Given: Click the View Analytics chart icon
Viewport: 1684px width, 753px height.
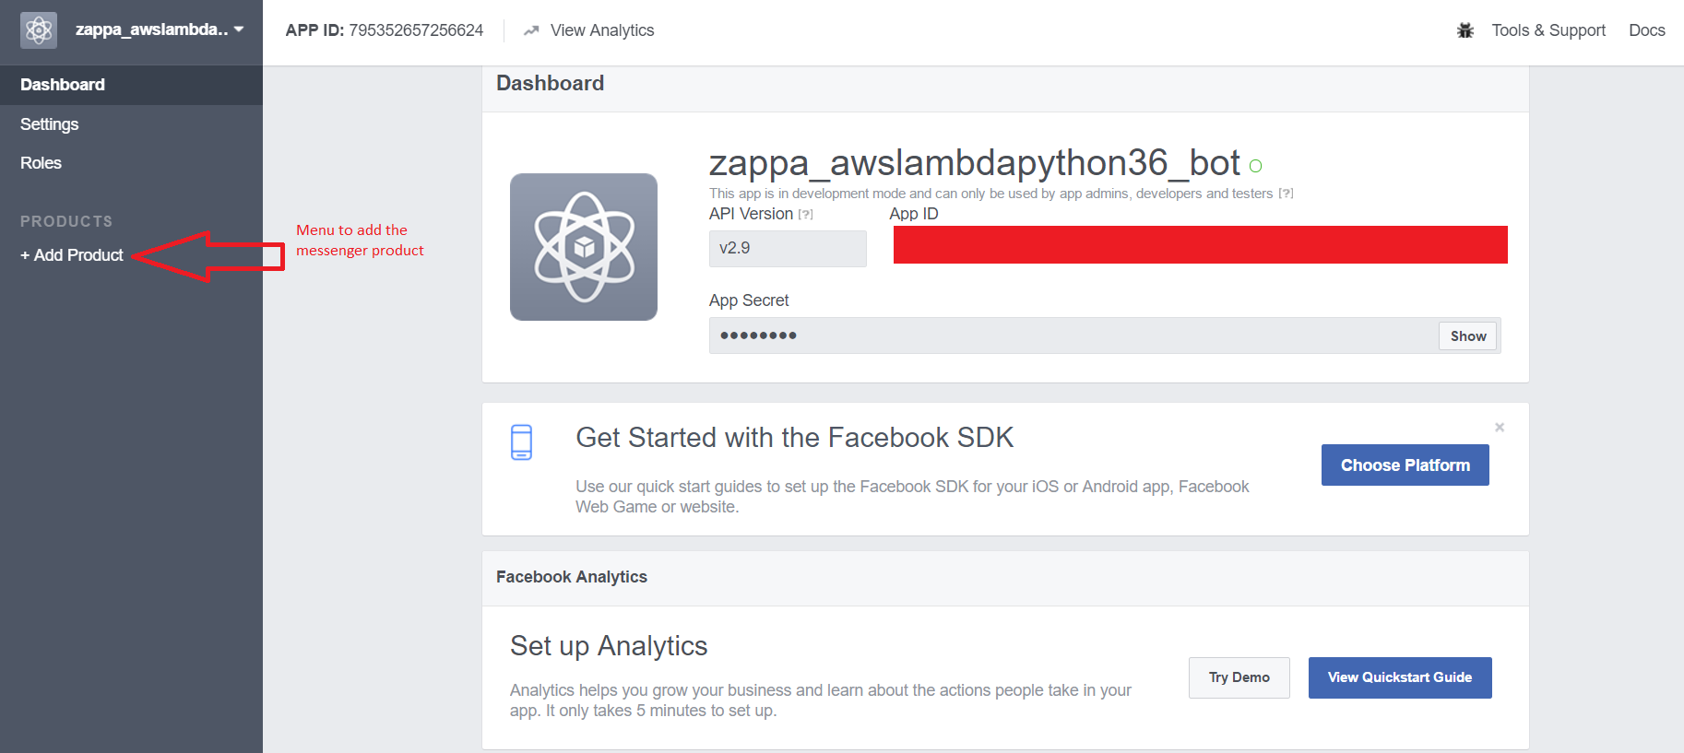Looking at the screenshot, I should point(531,30).
